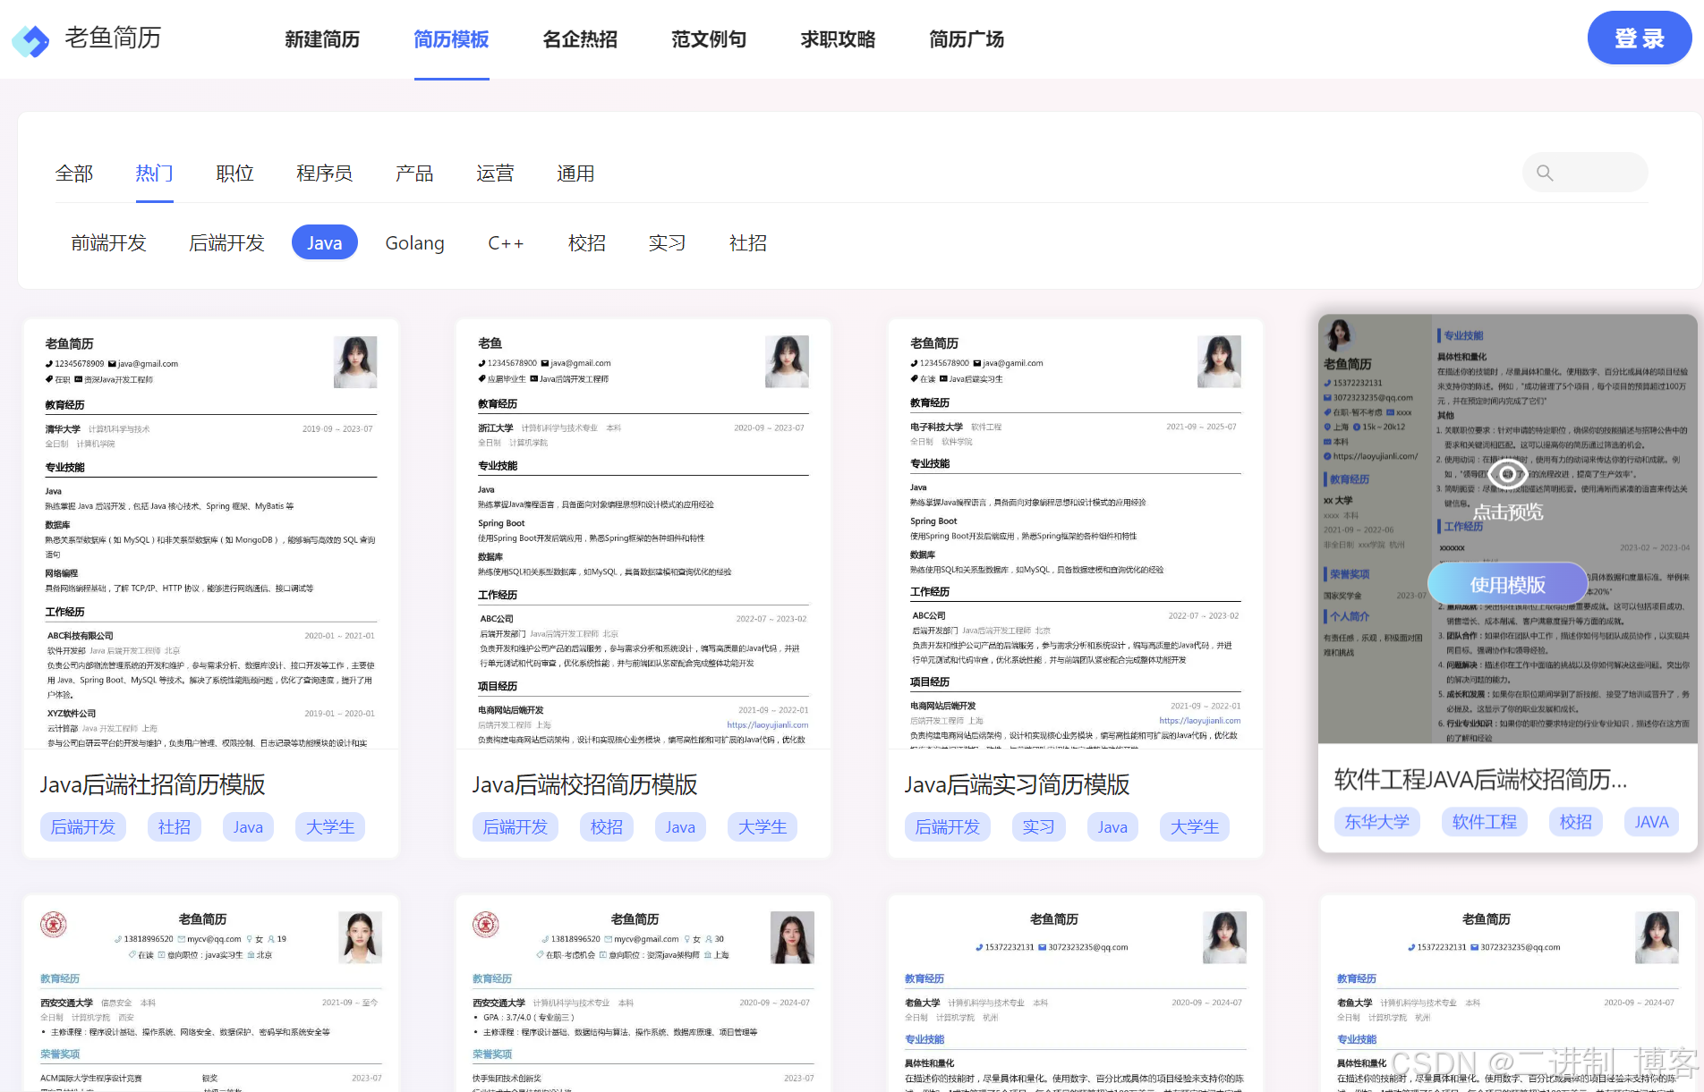
Task: Open 西安交通大学 计算机科学与技术 resume thumbnail
Action: [x=643, y=994]
